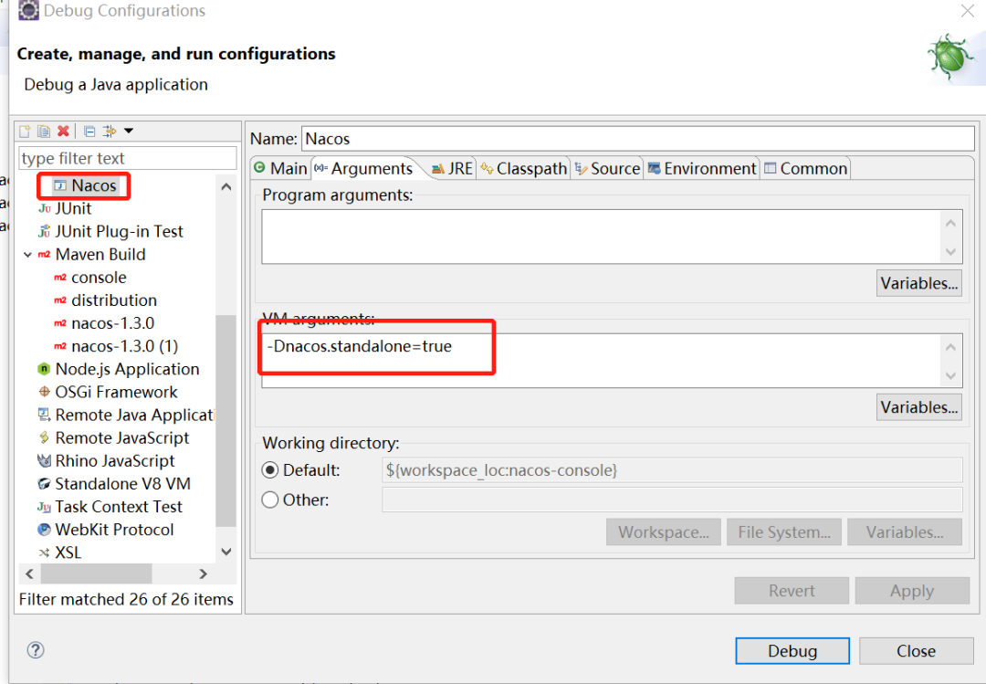Select the nacos-1.3.0 (1) Maven configuration
The width and height of the screenshot is (986, 684).
tap(116, 346)
